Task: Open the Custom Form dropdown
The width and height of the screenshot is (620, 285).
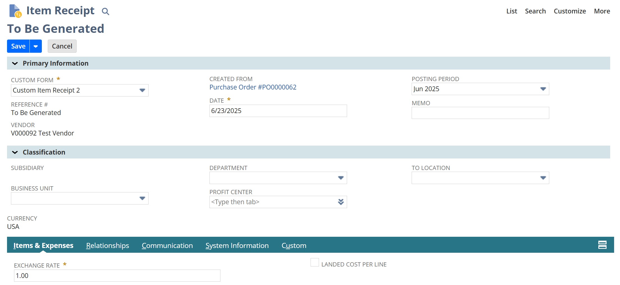Action: tap(142, 90)
